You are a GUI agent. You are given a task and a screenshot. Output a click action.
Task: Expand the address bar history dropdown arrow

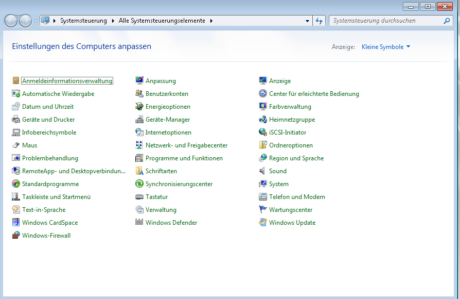point(307,21)
